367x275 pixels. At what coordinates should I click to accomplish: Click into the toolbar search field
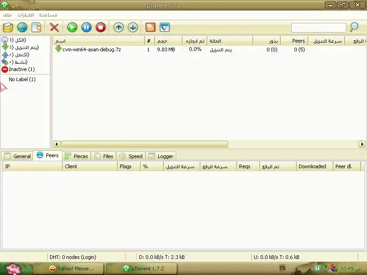pos(318,27)
